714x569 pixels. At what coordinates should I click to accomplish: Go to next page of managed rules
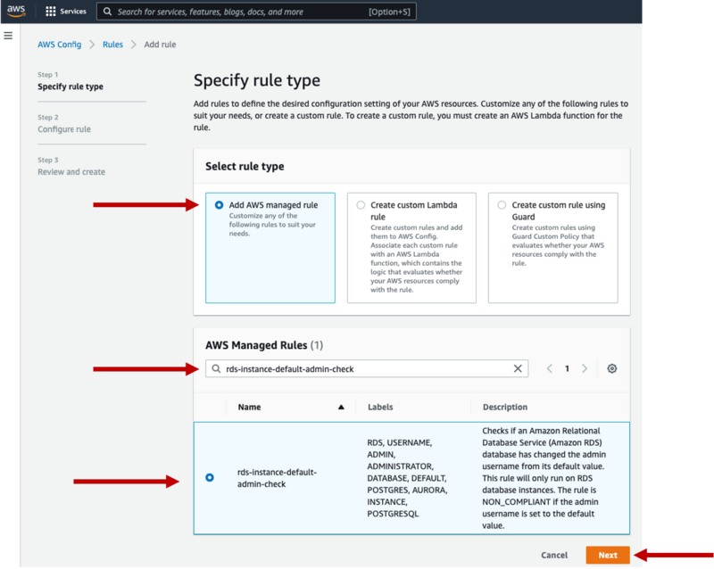[585, 368]
